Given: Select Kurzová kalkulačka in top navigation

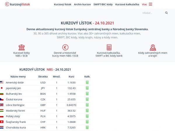Looking at the screenshot, I should tap(127, 4).
